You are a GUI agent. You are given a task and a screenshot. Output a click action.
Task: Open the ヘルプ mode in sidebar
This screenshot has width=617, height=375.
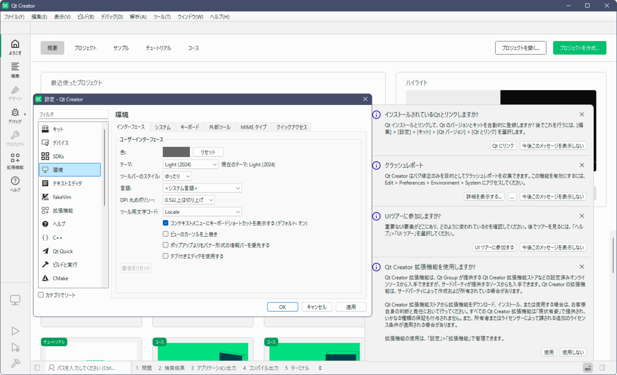15,184
